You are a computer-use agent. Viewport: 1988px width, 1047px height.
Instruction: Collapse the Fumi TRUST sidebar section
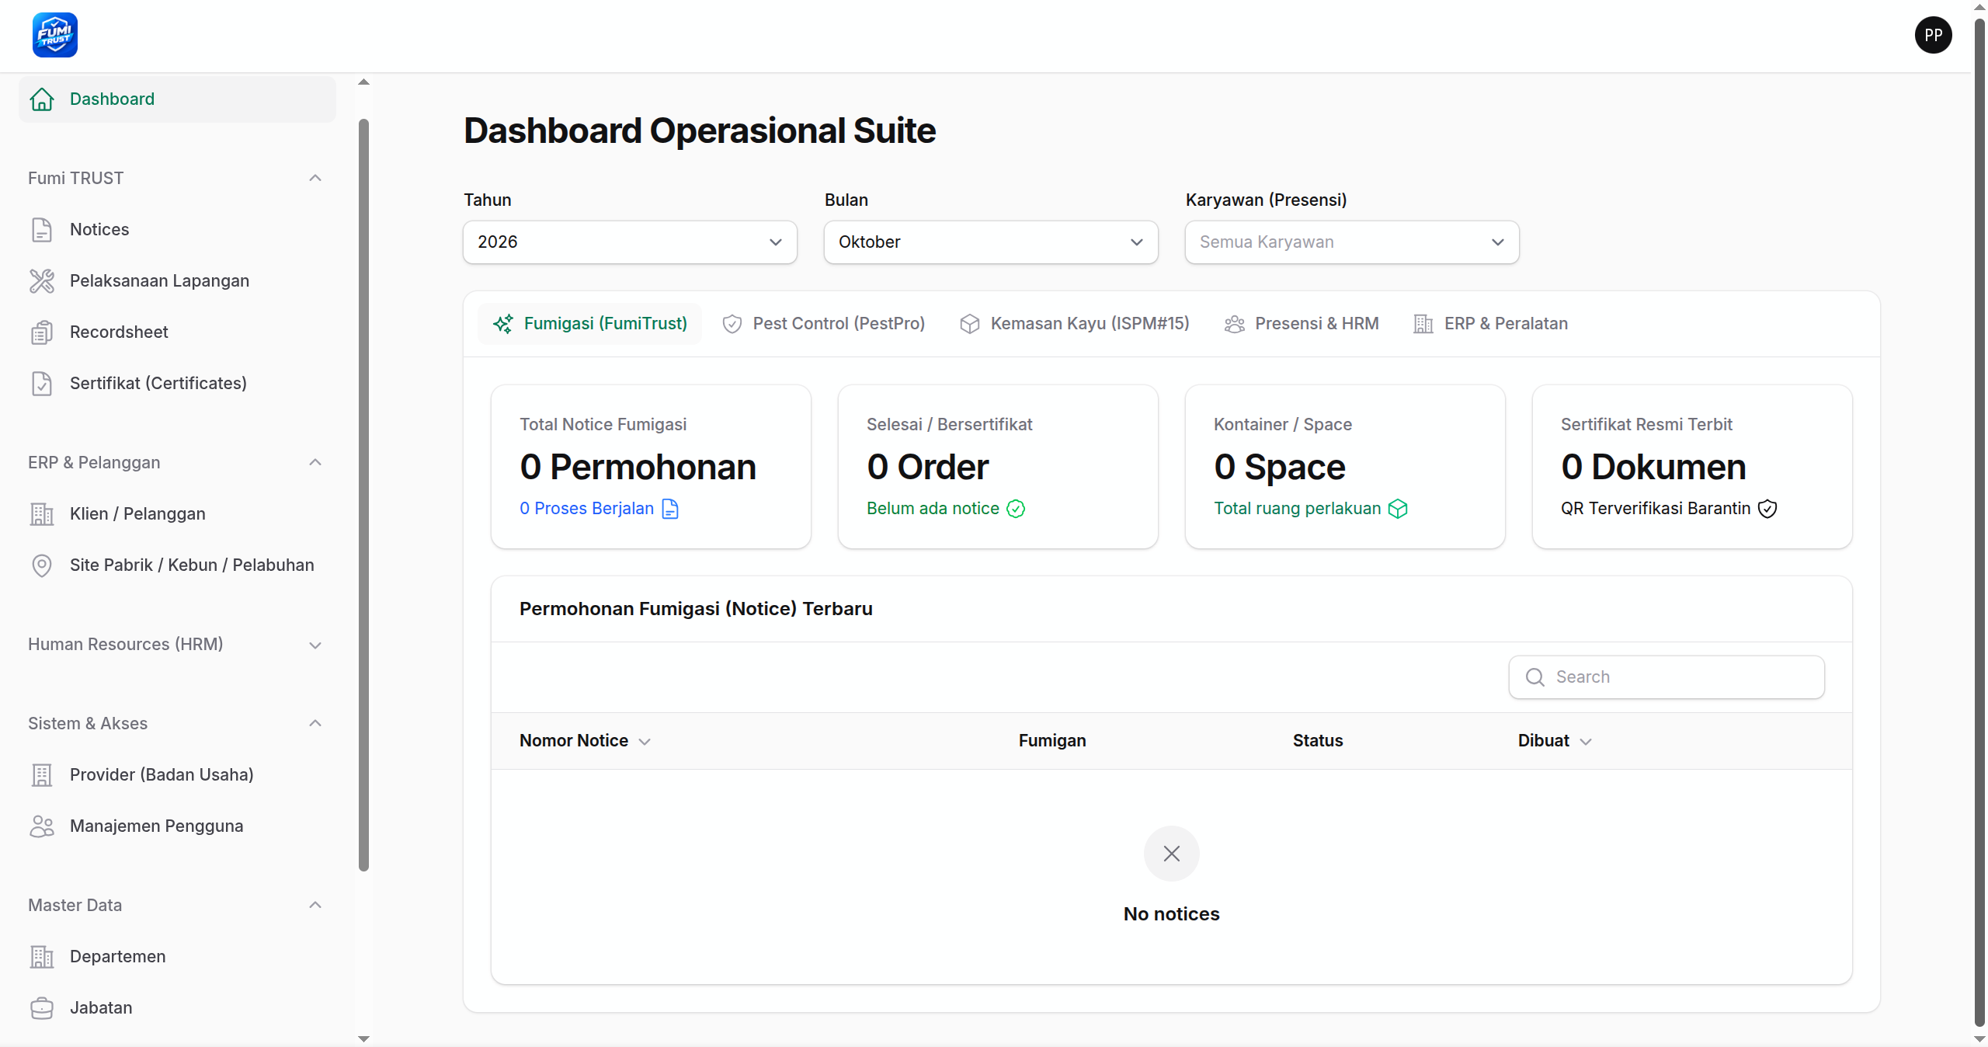click(315, 179)
